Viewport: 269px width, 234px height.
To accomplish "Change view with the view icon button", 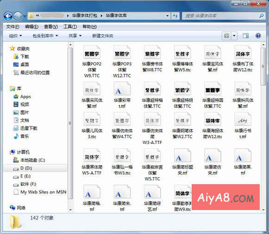I will coord(226,36).
